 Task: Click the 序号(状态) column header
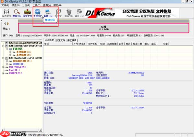click(x=79, y=44)
